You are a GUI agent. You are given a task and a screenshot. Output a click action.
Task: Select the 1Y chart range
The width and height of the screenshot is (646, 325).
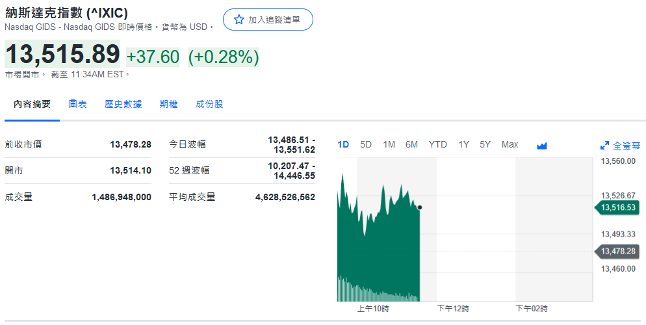tap(463, 144)
